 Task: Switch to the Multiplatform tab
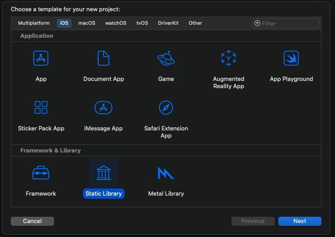pos(34,23)
